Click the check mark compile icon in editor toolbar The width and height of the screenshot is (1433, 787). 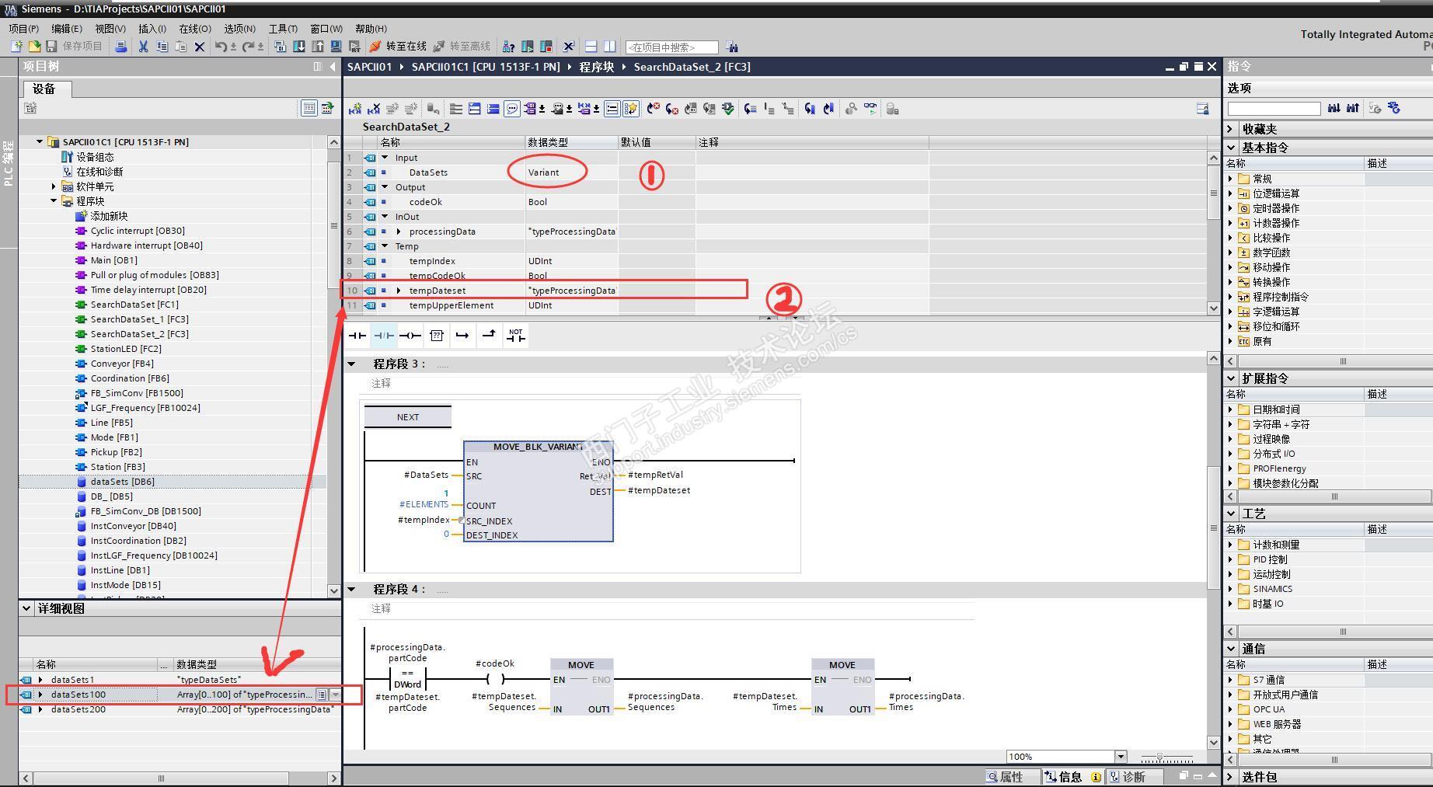click(728, 109)
